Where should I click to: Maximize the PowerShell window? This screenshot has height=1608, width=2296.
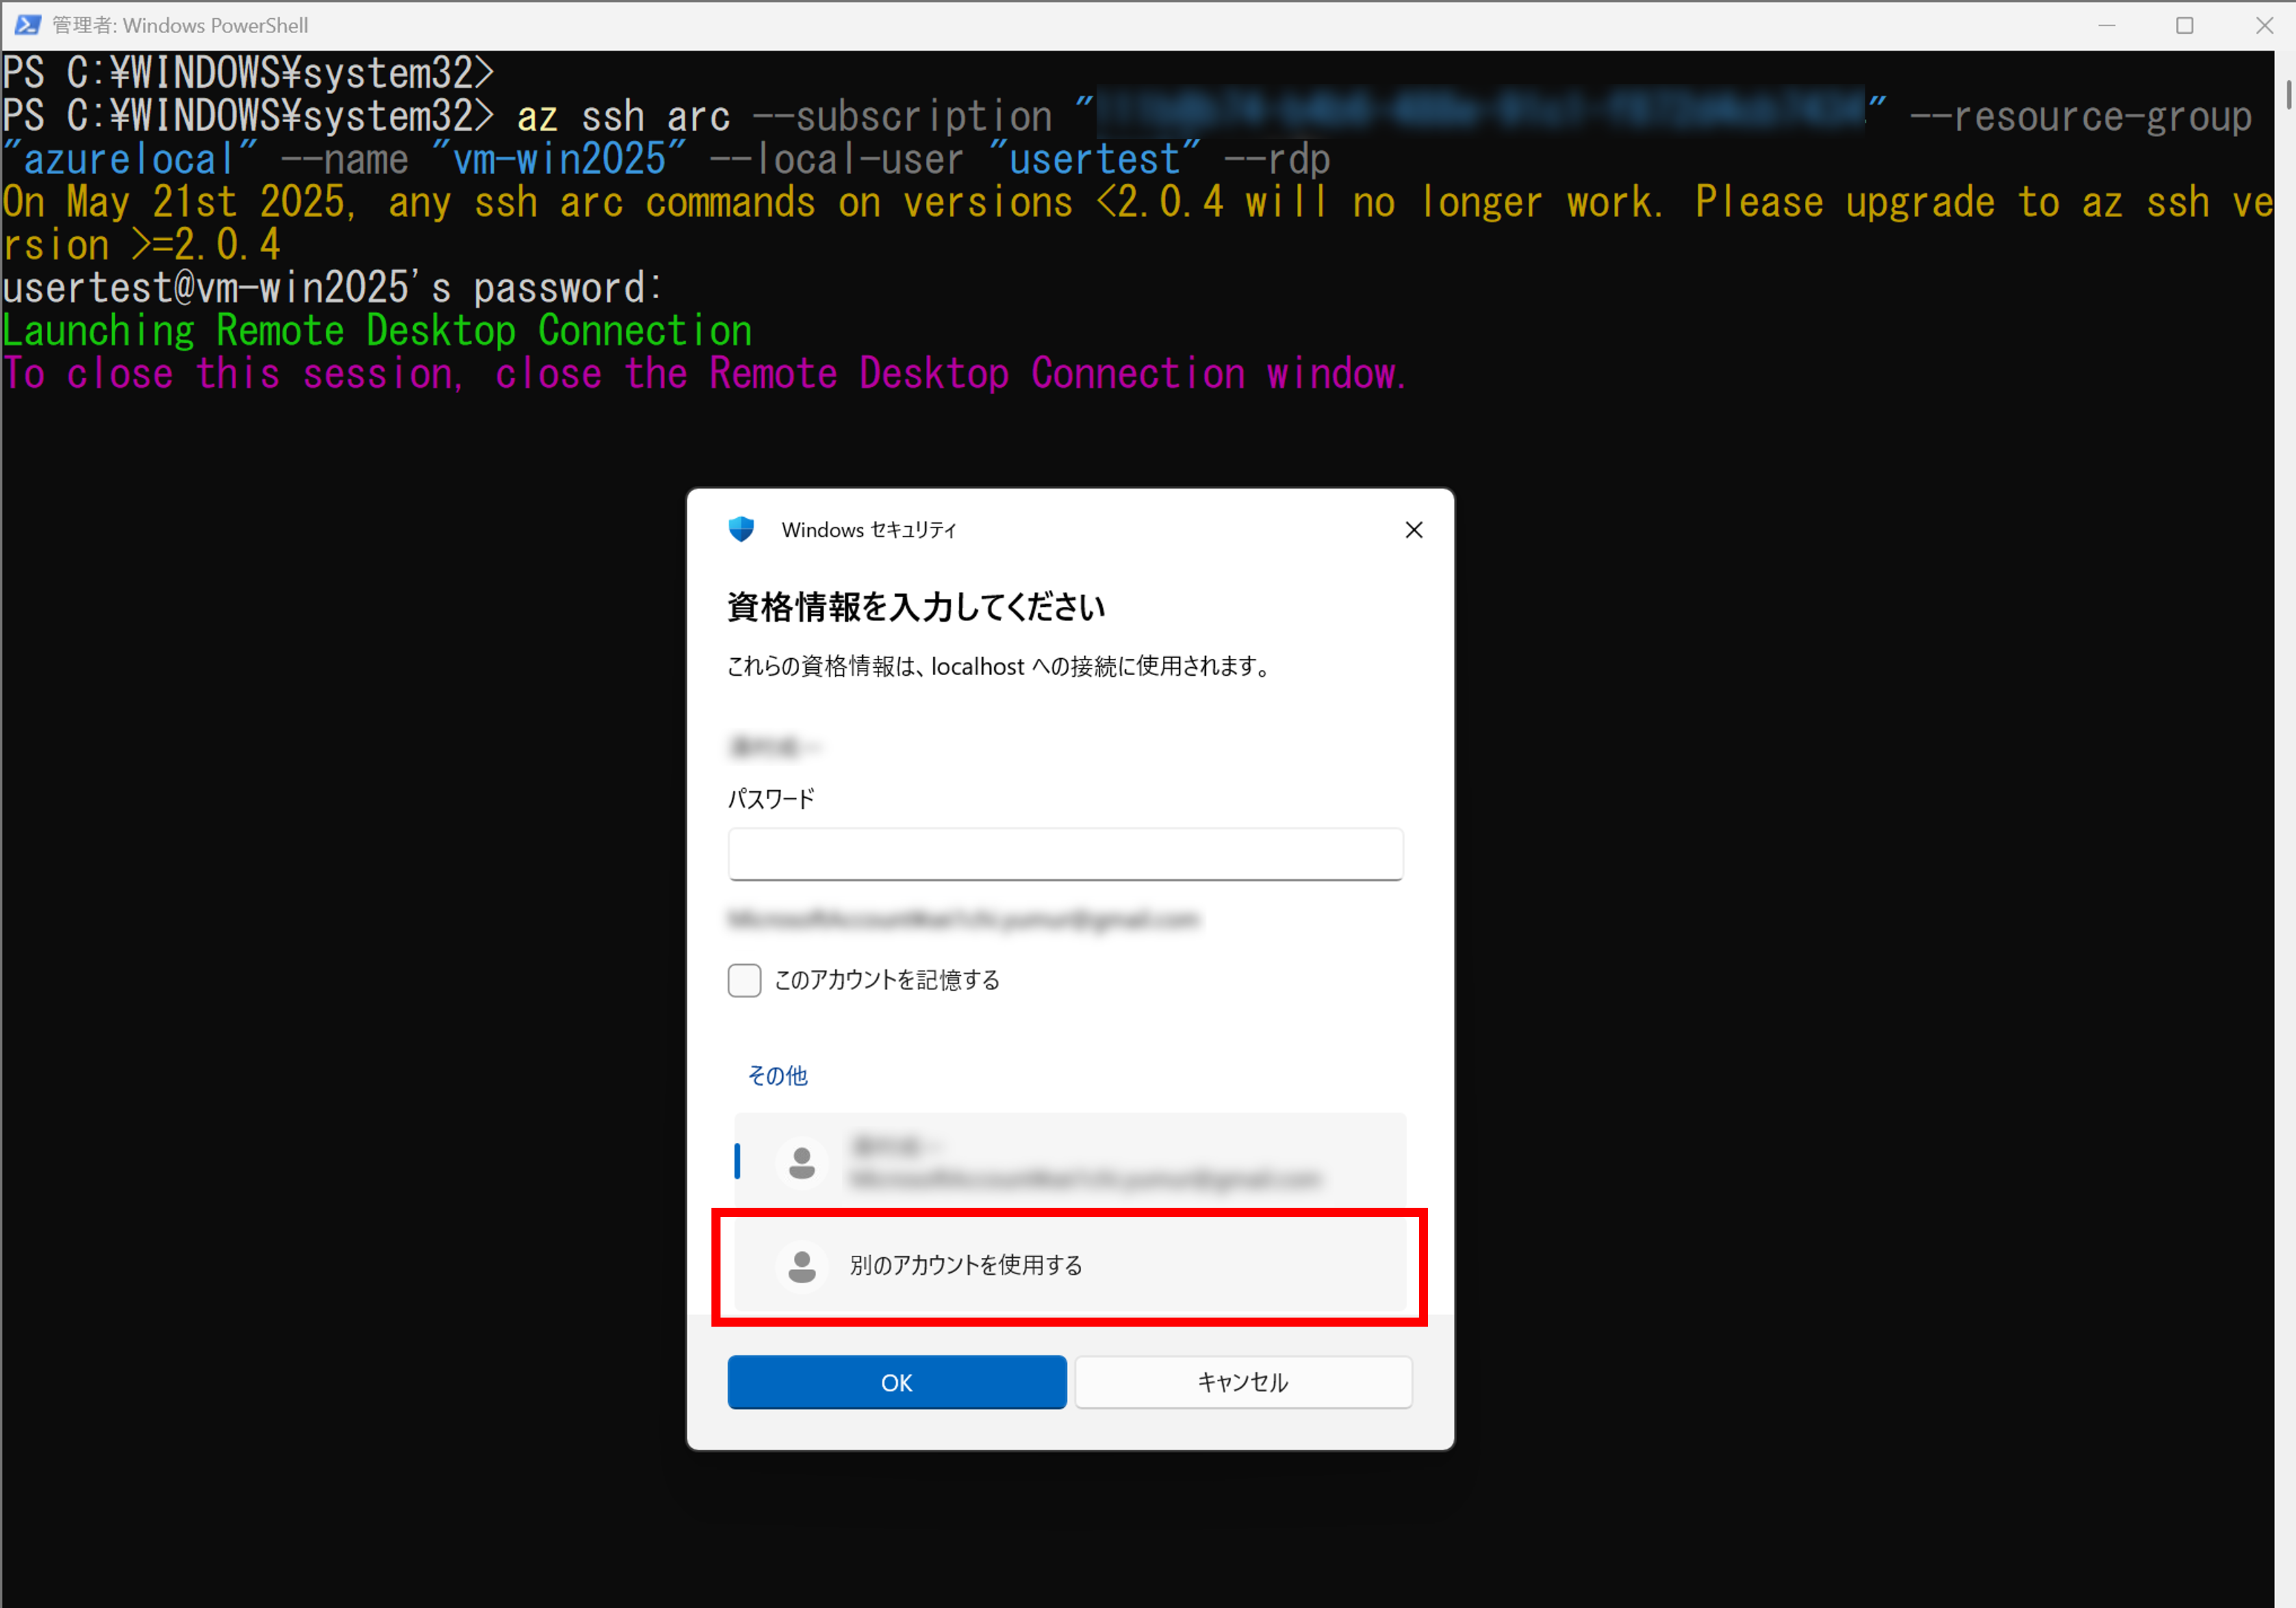[x=2185, y=25]
